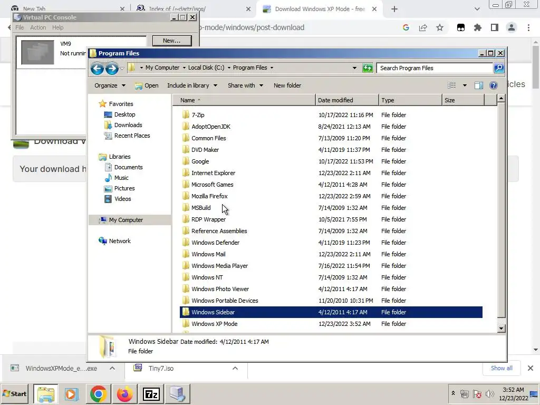The image size is (540, 405).
Task: Change view using the view icon
Action: click(451, 85)
